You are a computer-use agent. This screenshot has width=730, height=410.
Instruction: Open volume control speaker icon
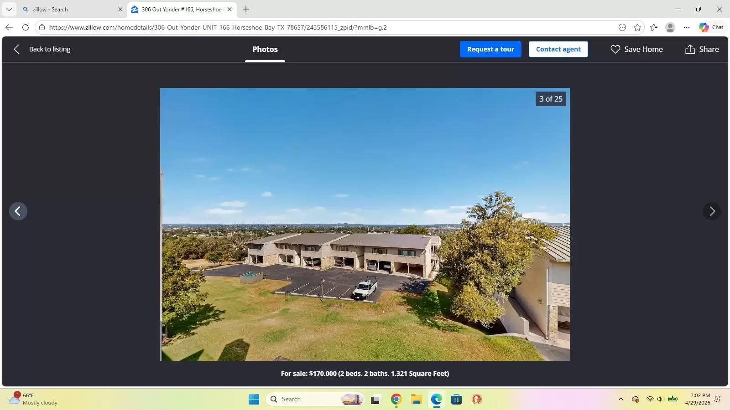coord(660,399)
